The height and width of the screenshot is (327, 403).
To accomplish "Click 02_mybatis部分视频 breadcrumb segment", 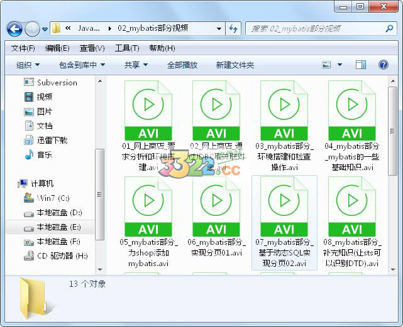I will 153,28.
